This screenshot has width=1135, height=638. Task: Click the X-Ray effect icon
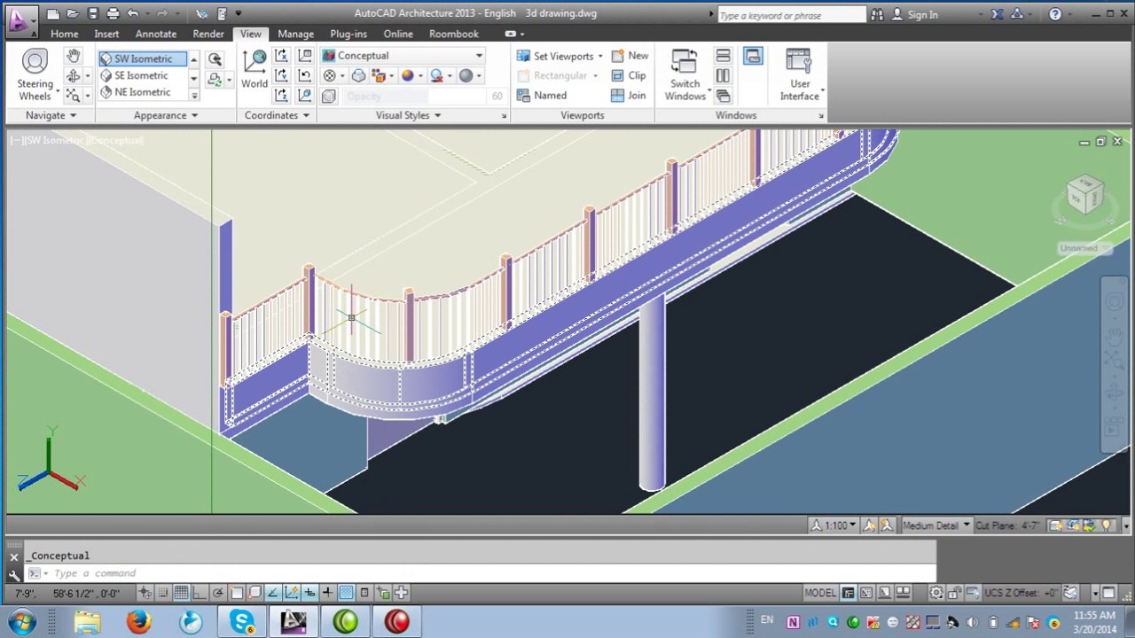pyautogui.click(x=358, y=75)
